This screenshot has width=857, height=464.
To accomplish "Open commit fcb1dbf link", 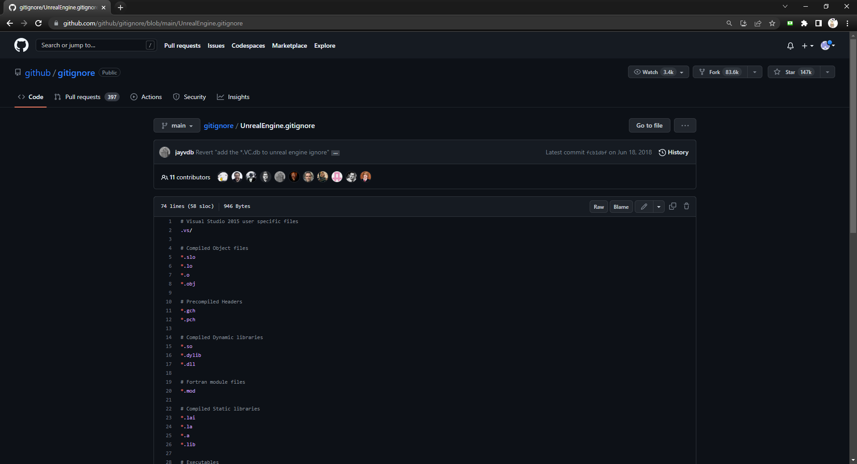I will click(596, 153).
